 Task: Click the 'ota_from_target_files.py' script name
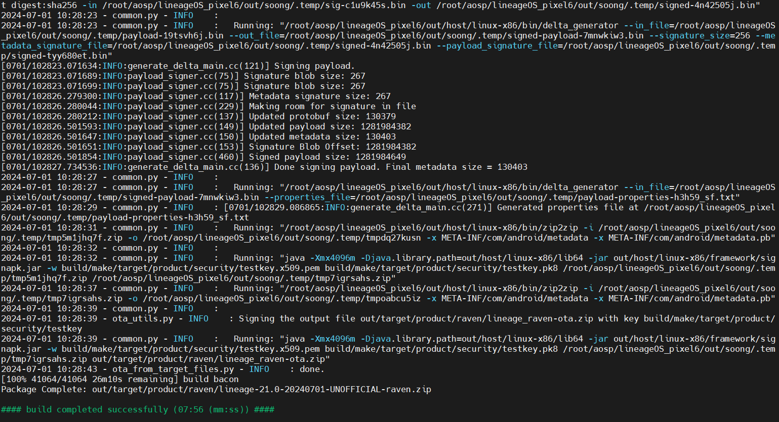pyautogui.click(x=173, y=369)
